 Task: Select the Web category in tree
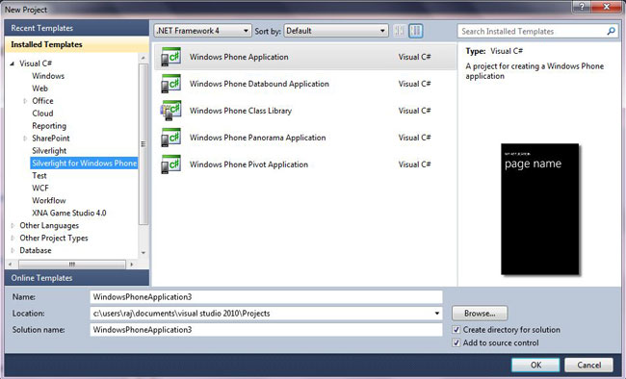point(39,88)
